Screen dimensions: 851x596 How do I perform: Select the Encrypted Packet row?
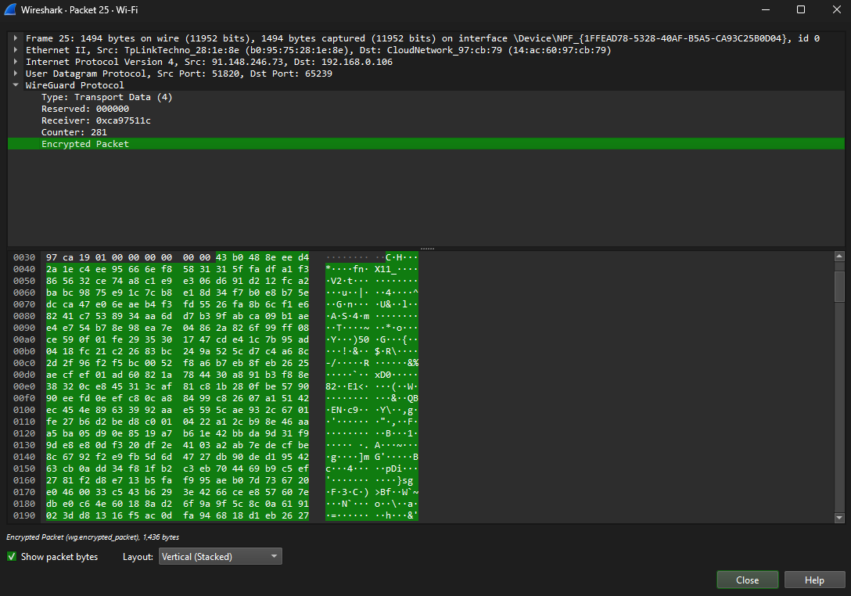426,144
